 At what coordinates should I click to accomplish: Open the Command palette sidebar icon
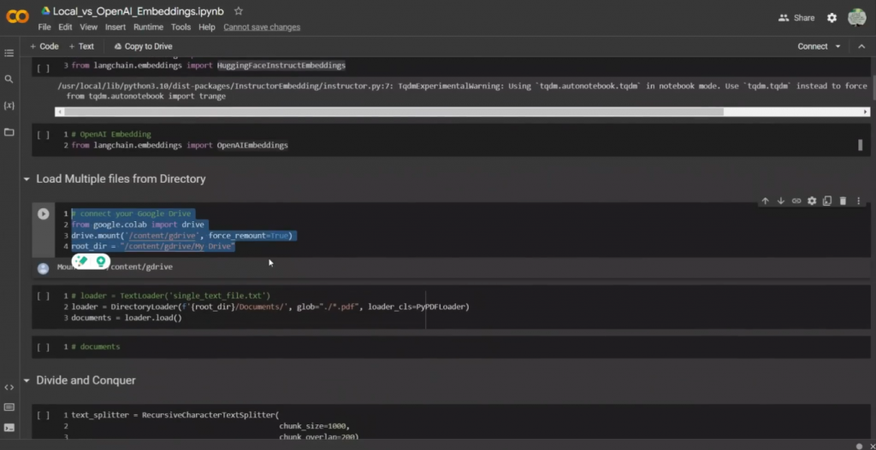click(x=9, y=407)
